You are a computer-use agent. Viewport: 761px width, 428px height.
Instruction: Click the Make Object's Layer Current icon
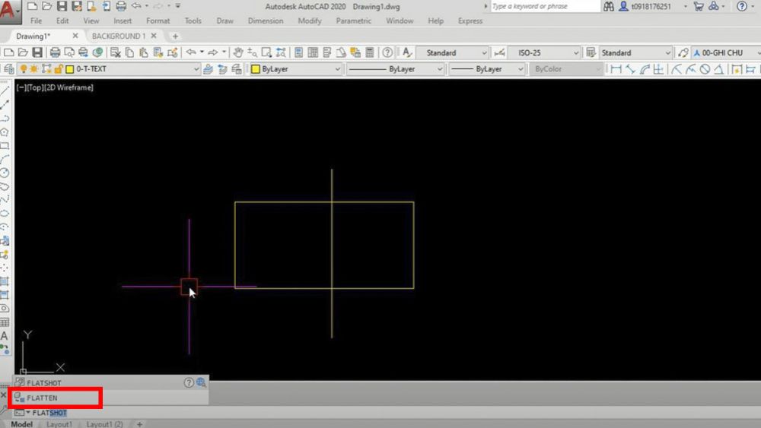(209, 69)
